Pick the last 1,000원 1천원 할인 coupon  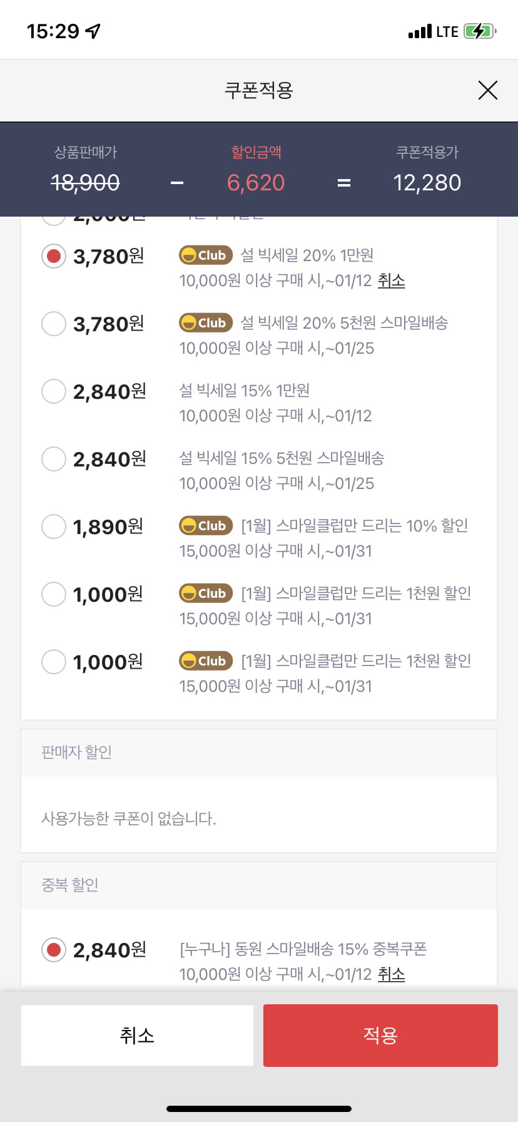54,662
